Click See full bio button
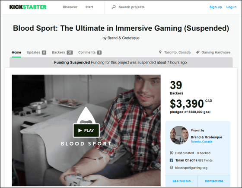 [x=181, y=181]
